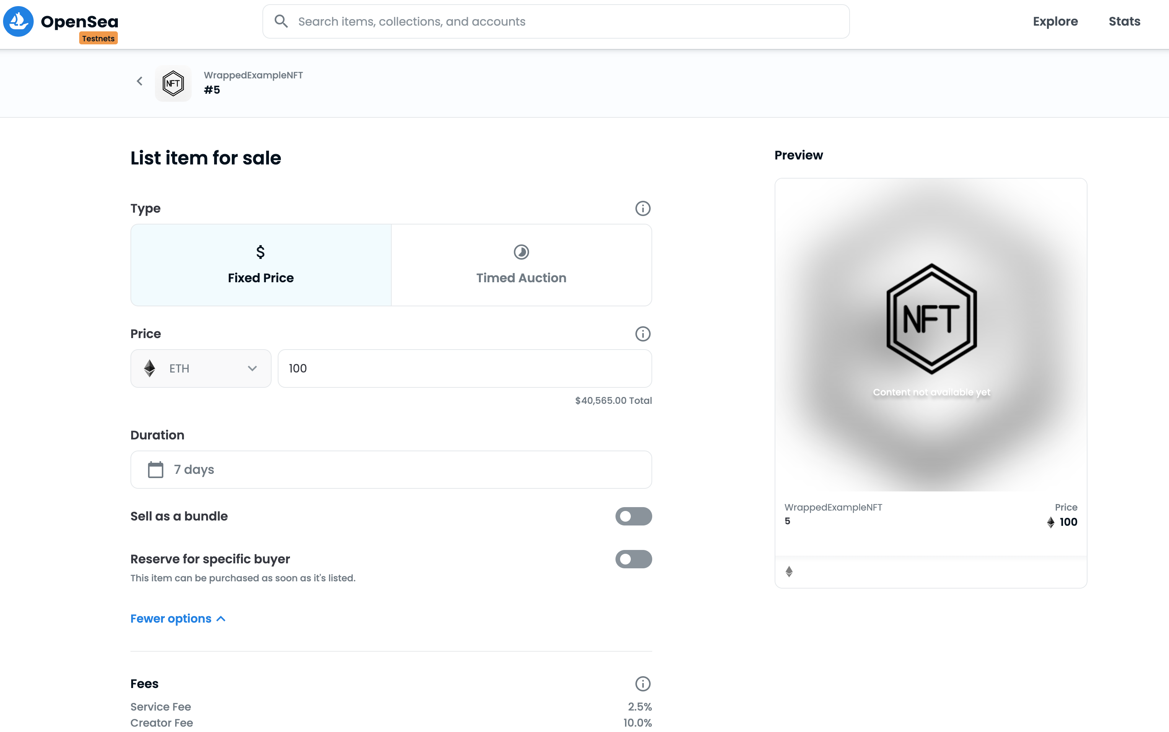Open the Explore menu
This screenshot has height=732, width=1169.
click(1055, 21)
